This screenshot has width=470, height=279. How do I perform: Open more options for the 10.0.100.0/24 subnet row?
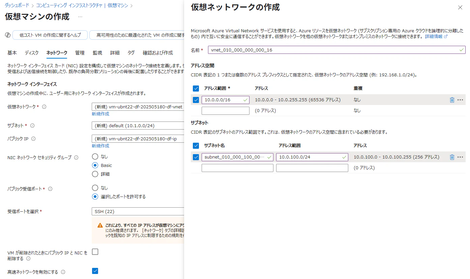tap(460, 157)
